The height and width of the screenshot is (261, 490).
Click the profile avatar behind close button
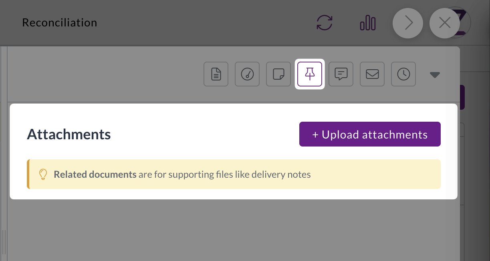465,23
